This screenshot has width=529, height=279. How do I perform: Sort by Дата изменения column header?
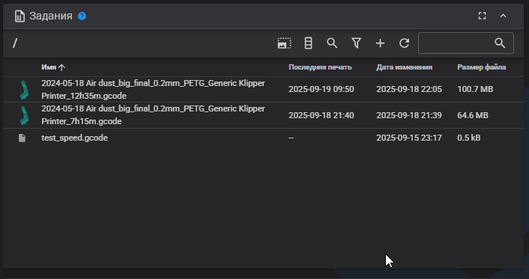tap(404, 67)
